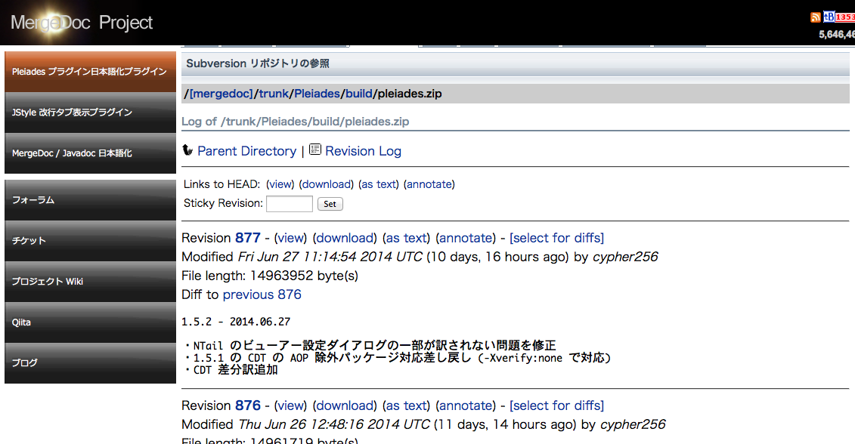Open the プロジェクト Wiki sidebar item

90,281
